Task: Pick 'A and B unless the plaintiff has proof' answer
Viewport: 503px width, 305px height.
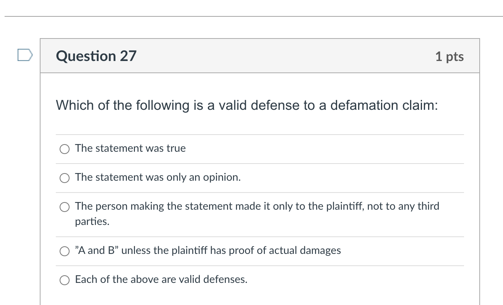Action: pyautogui.click(x=64, y=251)
